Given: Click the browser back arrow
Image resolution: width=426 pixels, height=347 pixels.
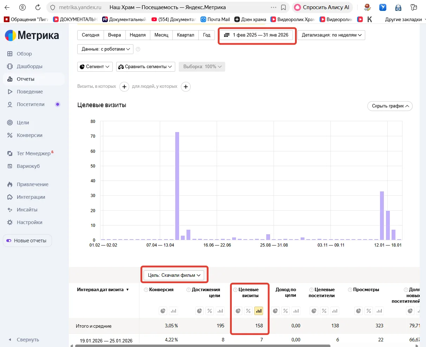Looking at the screenshot, I should pos(7,7).
